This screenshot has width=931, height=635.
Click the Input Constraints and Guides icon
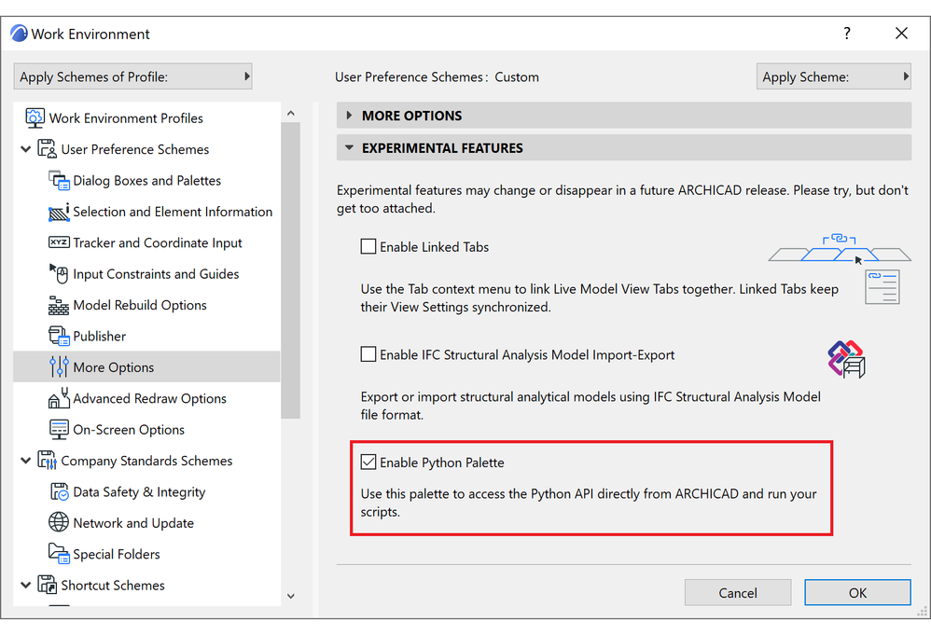(59, 273)
